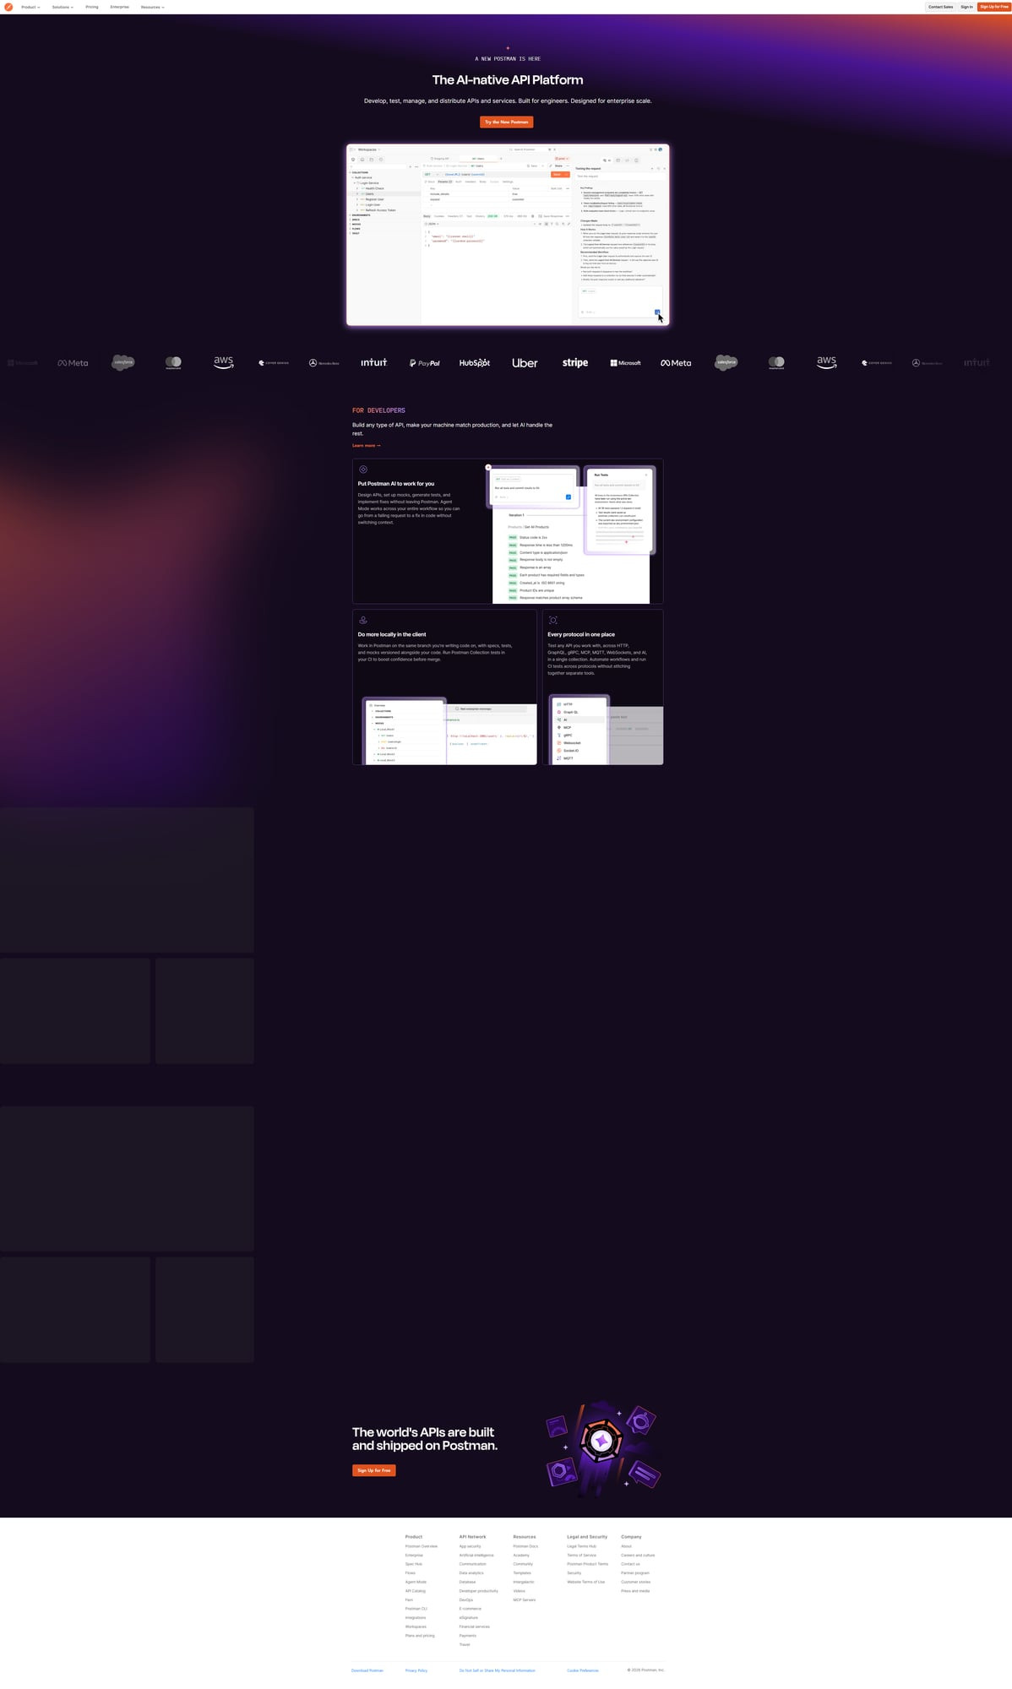Screen dimensions: 1012x1689
Task: Open Careers and culture footer link
Action: (638, 1555)
